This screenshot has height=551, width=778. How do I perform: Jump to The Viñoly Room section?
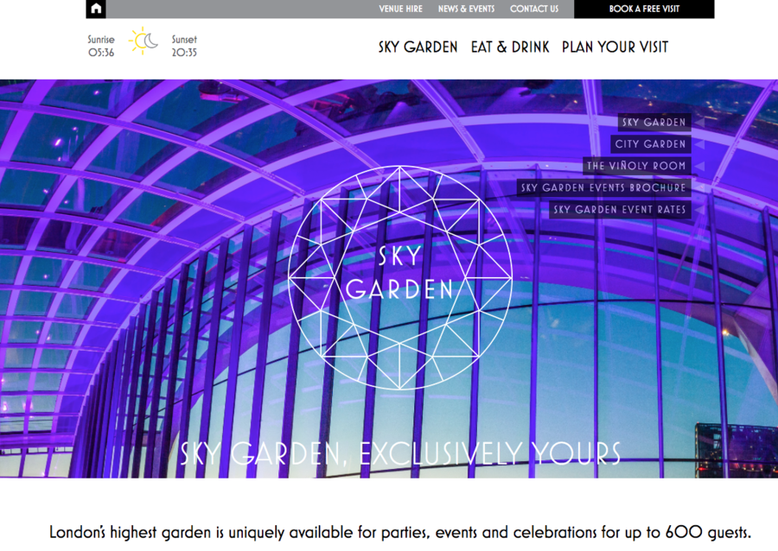pyautogui.click(x=636, y=166)
